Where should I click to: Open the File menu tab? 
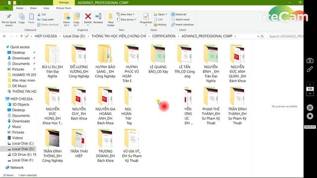6,8
